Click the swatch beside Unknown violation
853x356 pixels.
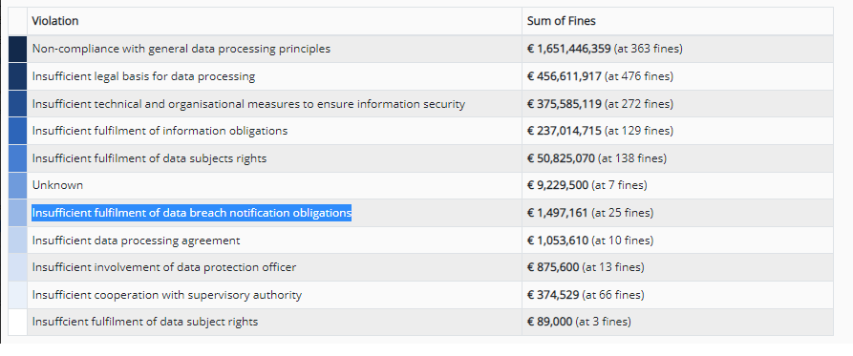point(17,185)
